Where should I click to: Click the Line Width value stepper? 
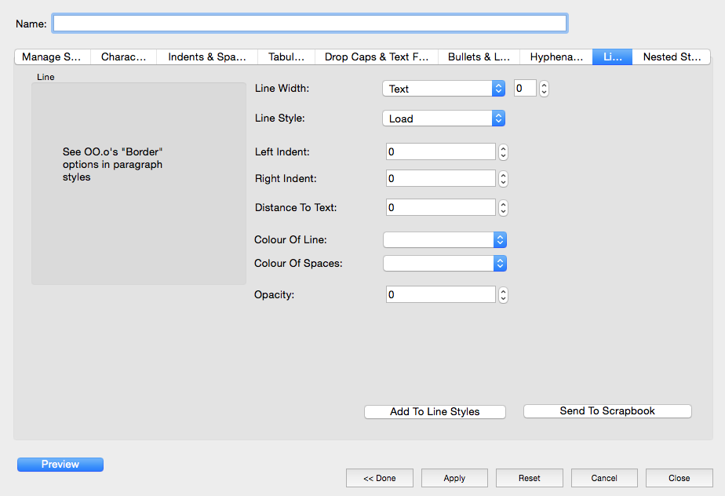click(x=545, y=89)
